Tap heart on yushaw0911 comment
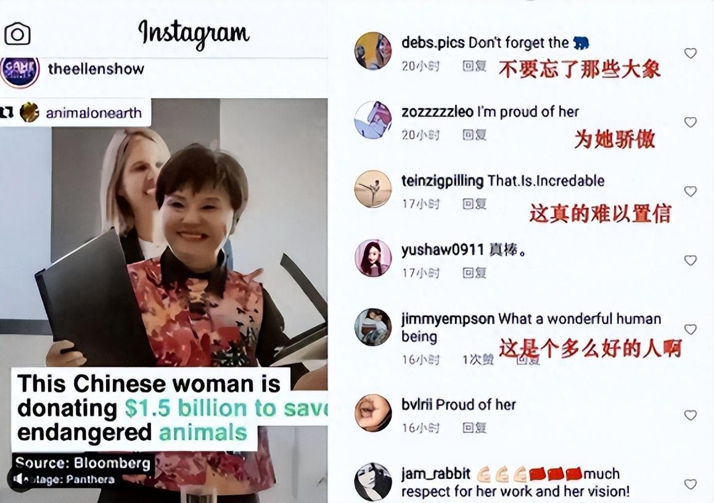This screenshot has height=503, width=714. (691, 260)
